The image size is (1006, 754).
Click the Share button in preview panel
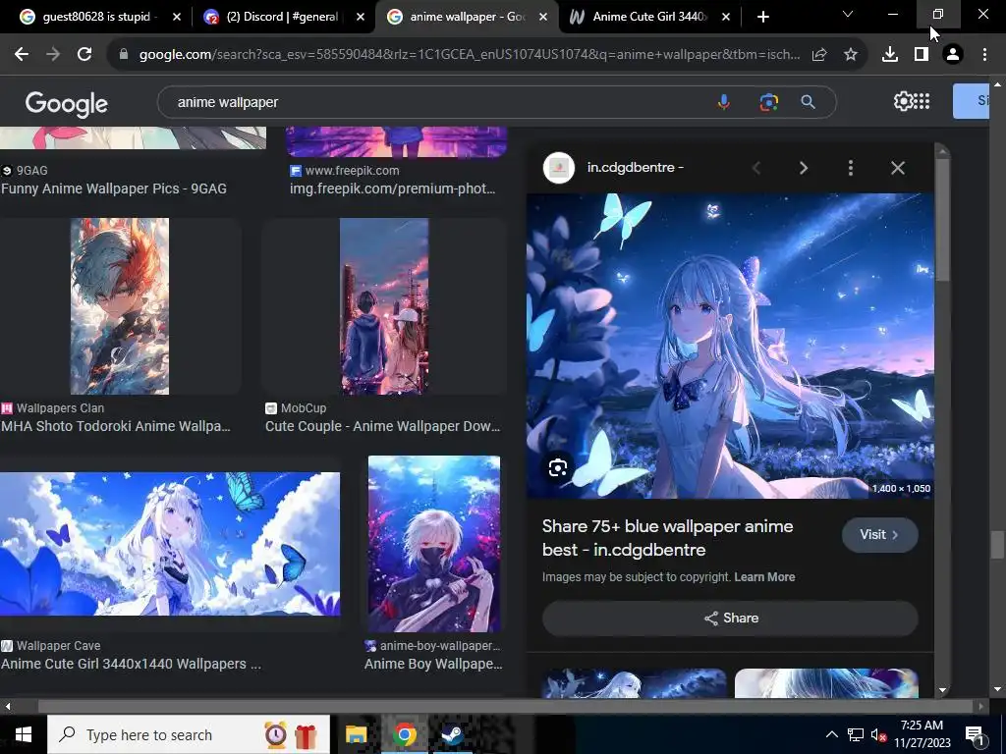730,619
